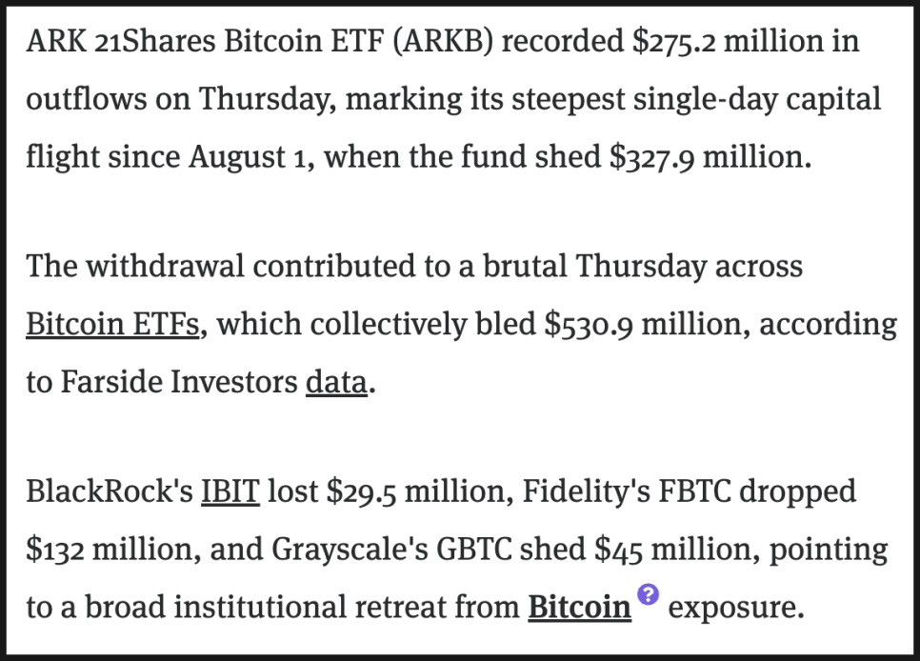Click the text "Fidelity's FBTC"
Image resolution: width=920 pixels, height=661 pixels.
pyautogui.click(x=640, y=492)
